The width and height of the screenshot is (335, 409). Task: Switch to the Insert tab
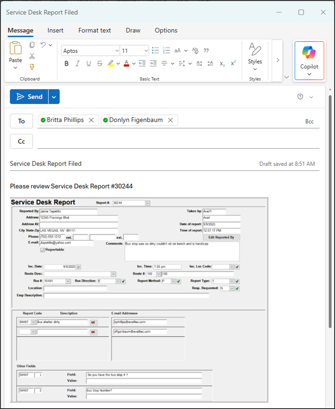coord(55,30)
